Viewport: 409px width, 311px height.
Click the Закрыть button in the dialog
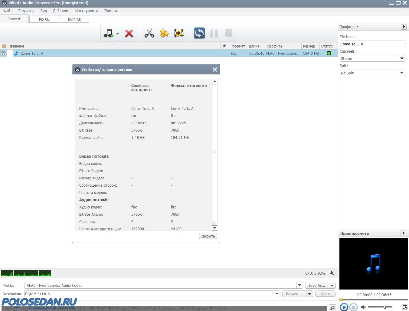pyautogui.click(x=208, y=236)
